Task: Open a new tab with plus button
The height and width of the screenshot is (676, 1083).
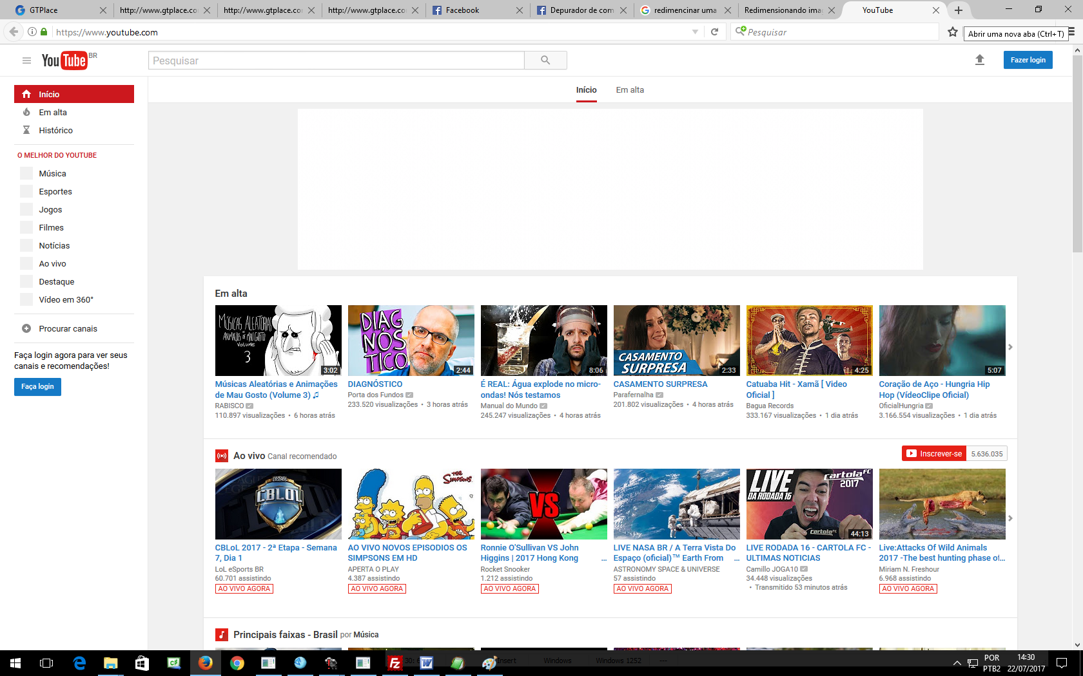Action: pyautogui.click(x=959, y=10)
